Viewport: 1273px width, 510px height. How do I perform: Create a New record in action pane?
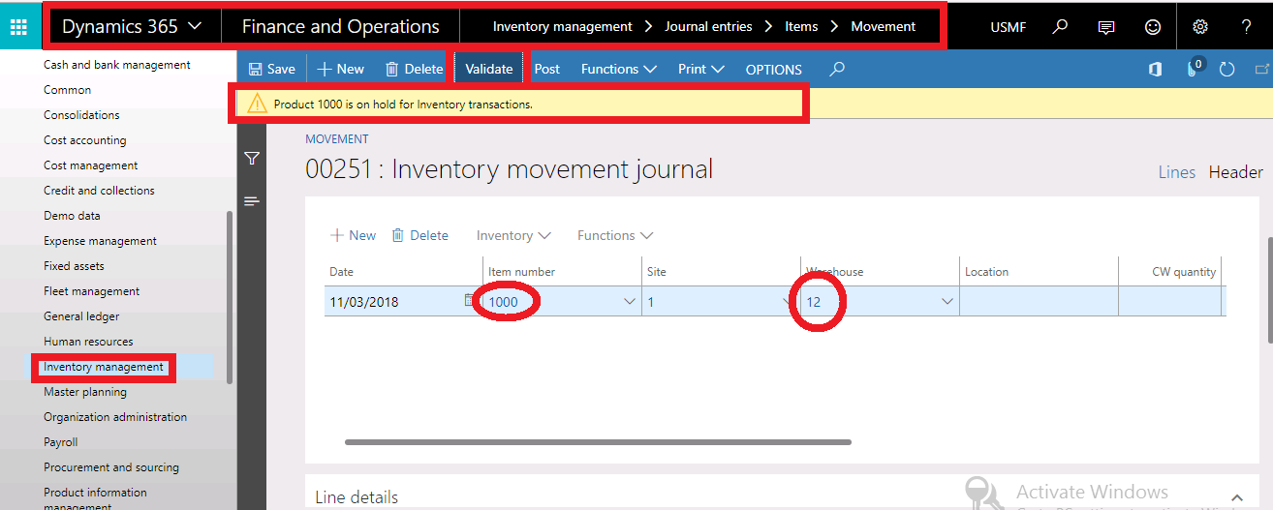pyautogui.click(x=340, y=69)
